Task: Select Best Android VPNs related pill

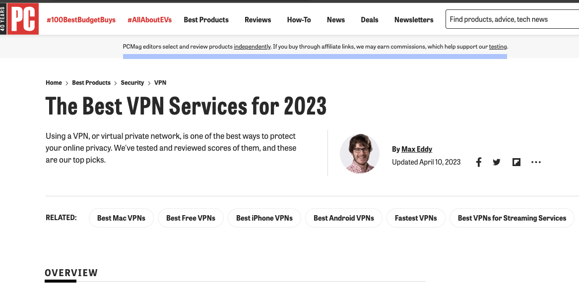Action: point(344,218)
